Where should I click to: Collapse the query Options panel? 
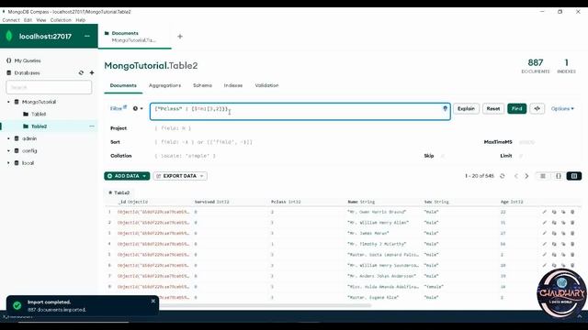pos(562,108)
